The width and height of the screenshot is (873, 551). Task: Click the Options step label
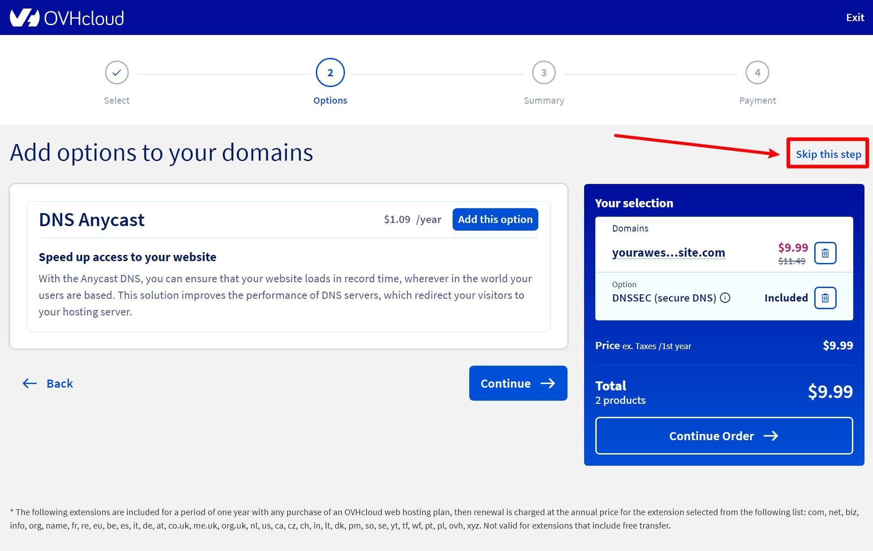(x=330, y=101)
